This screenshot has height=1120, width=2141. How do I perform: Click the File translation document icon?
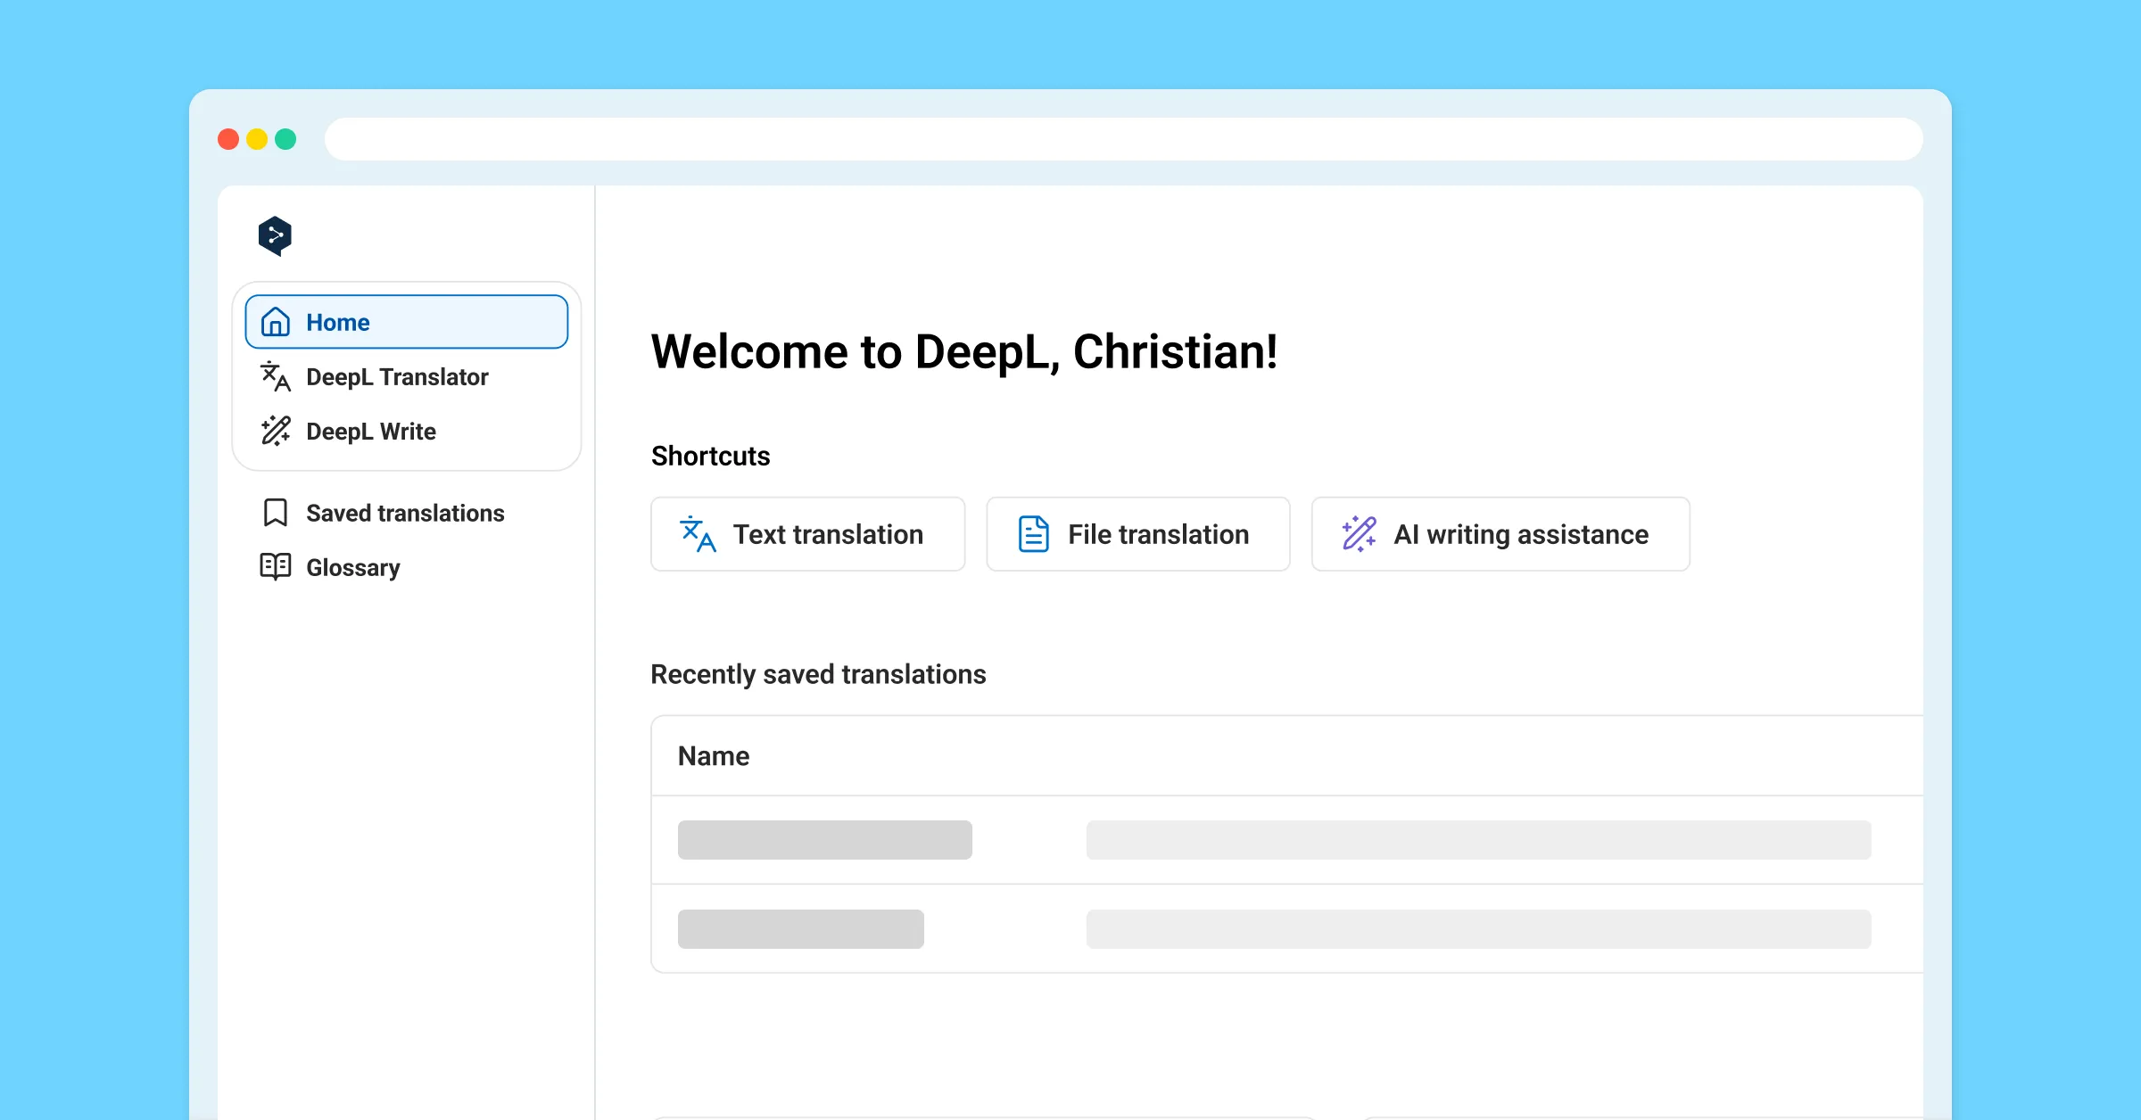pyautogui.click(x=1031, y=533)
